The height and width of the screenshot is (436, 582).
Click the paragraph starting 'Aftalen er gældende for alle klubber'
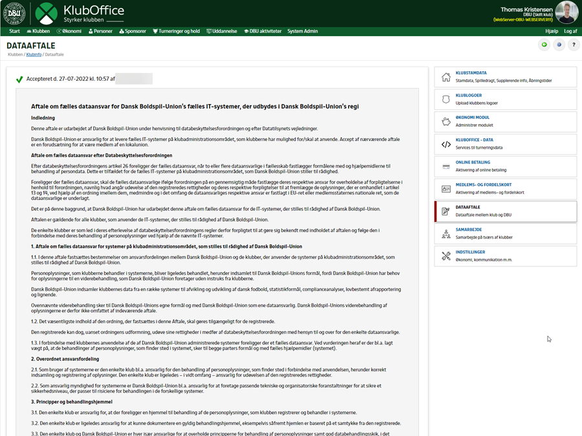pyautogui.click(x=149, y=220)
